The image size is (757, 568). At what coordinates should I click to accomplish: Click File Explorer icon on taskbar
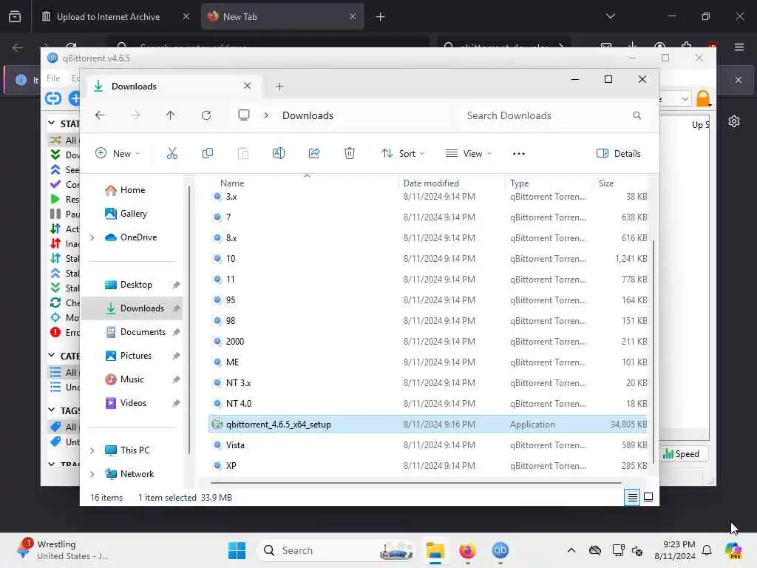point(435,550)
